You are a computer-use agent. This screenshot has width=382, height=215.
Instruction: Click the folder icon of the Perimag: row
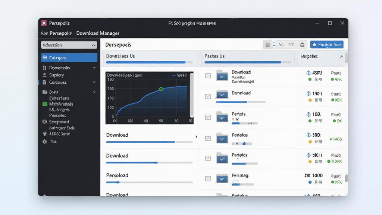[222, 178]
